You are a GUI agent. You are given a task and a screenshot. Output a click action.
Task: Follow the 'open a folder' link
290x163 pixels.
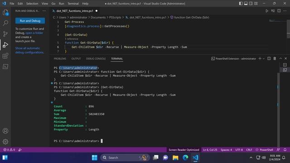tap(34, 33)
